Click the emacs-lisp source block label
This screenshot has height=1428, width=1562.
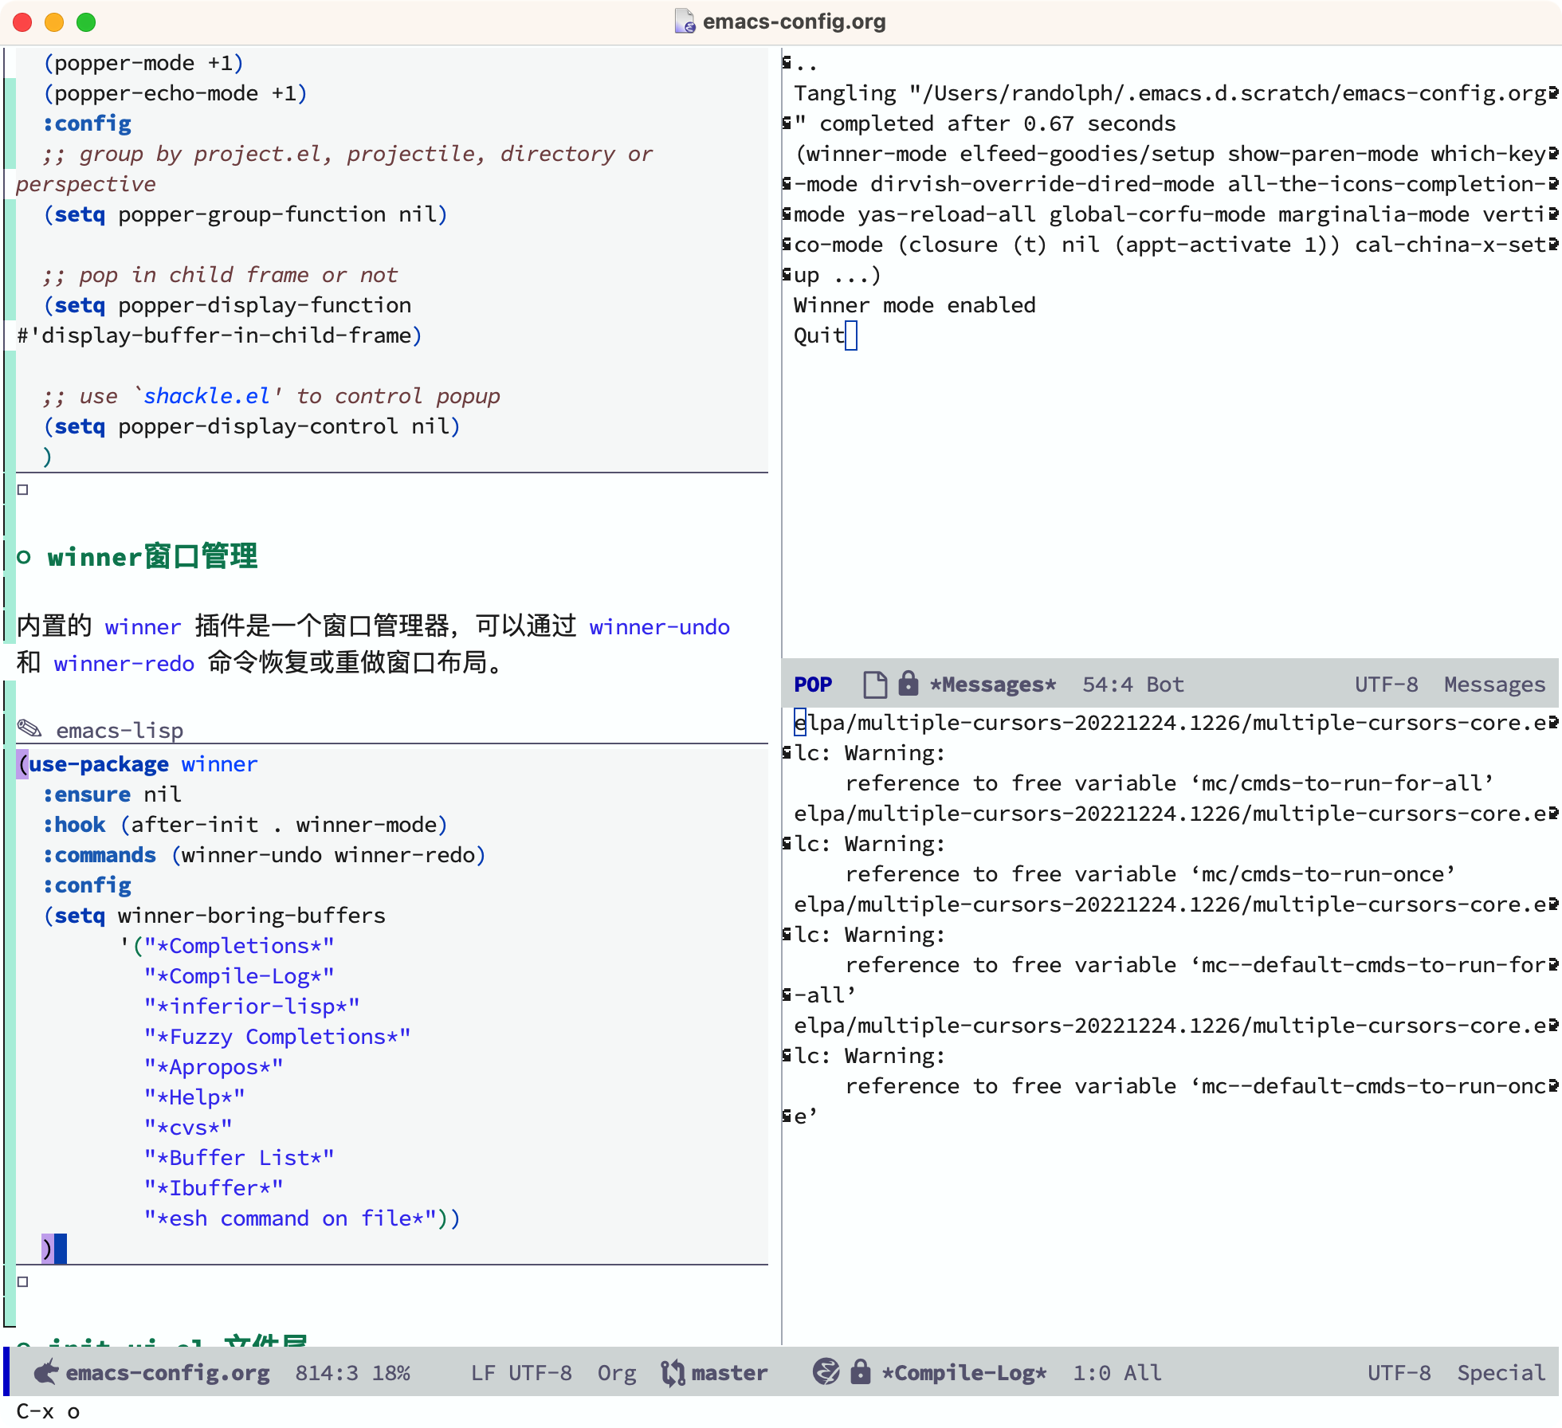(120, 730)
